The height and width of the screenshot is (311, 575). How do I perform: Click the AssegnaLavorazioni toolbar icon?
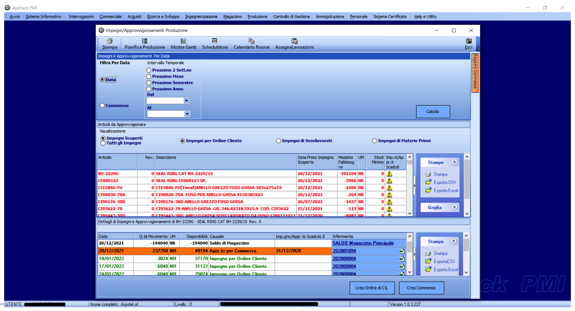point(294,41)
